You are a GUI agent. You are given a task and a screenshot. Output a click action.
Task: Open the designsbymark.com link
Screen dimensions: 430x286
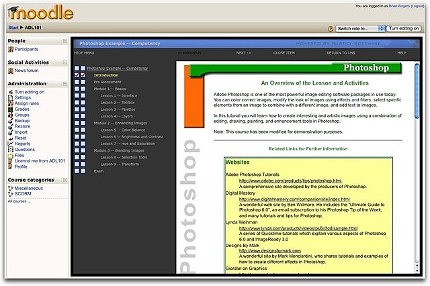click(270, 250)
